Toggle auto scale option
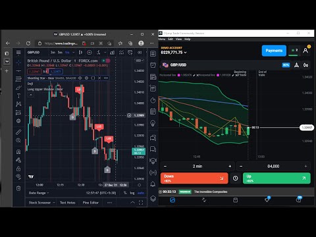316x237 pixels. [141, 193]
